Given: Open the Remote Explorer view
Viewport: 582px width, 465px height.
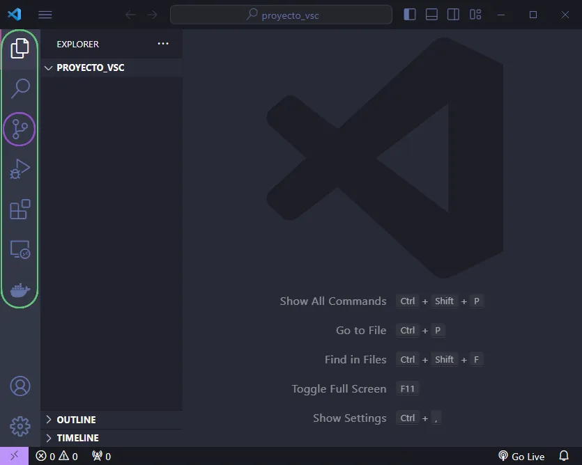Looking at the screenshot, I should tap(20, 250).
